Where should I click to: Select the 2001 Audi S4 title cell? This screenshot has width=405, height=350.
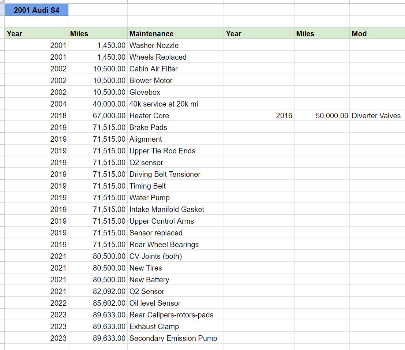37,10
